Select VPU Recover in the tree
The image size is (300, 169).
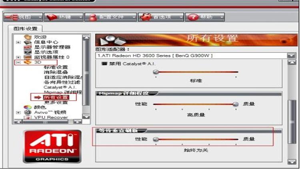(x=51, y=117)
